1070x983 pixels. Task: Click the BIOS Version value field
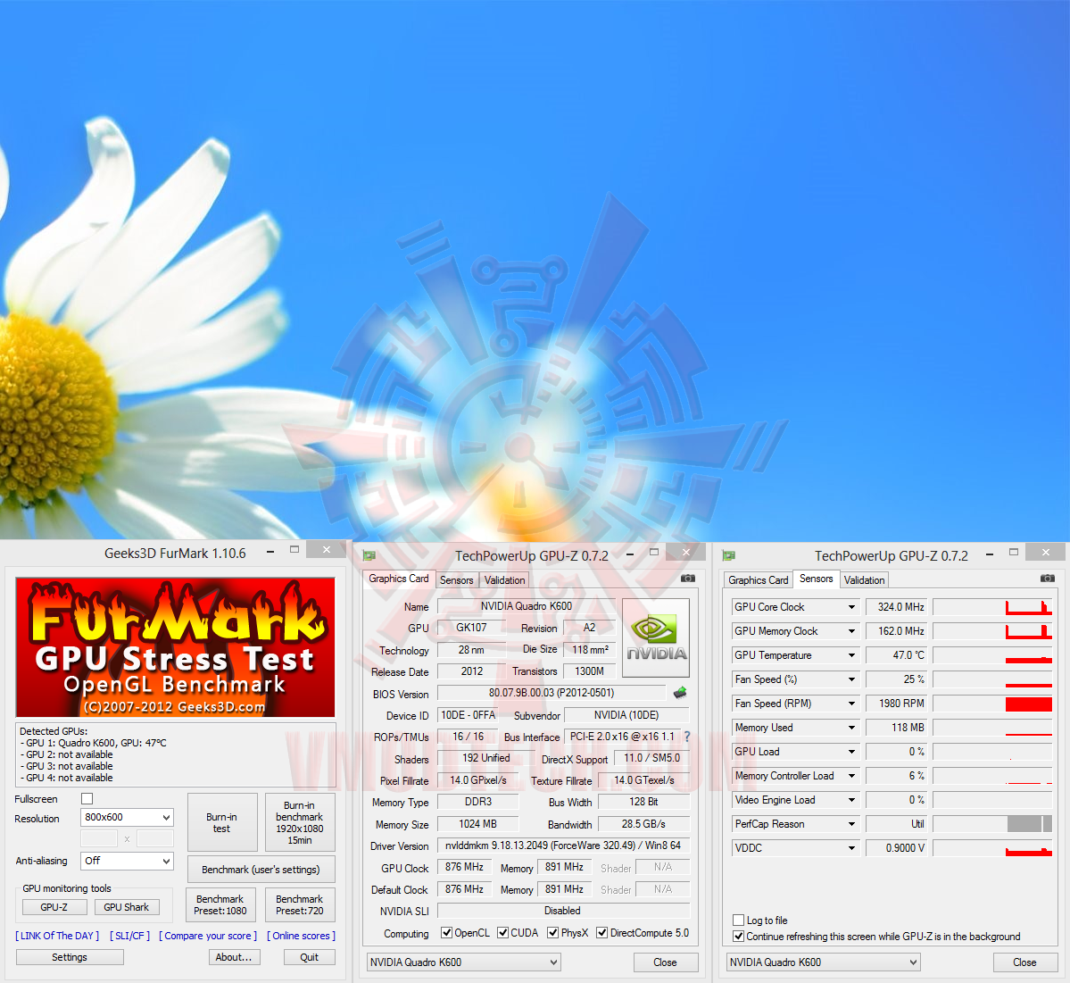pos(552,693)
